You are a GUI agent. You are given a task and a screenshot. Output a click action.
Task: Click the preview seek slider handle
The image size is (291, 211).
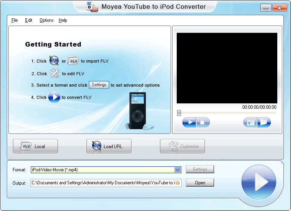pos(179,113)
